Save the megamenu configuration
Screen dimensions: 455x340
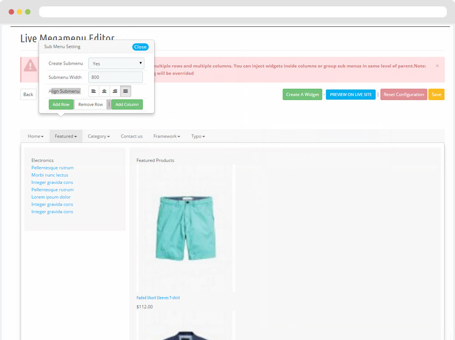[x=436, y=94]
